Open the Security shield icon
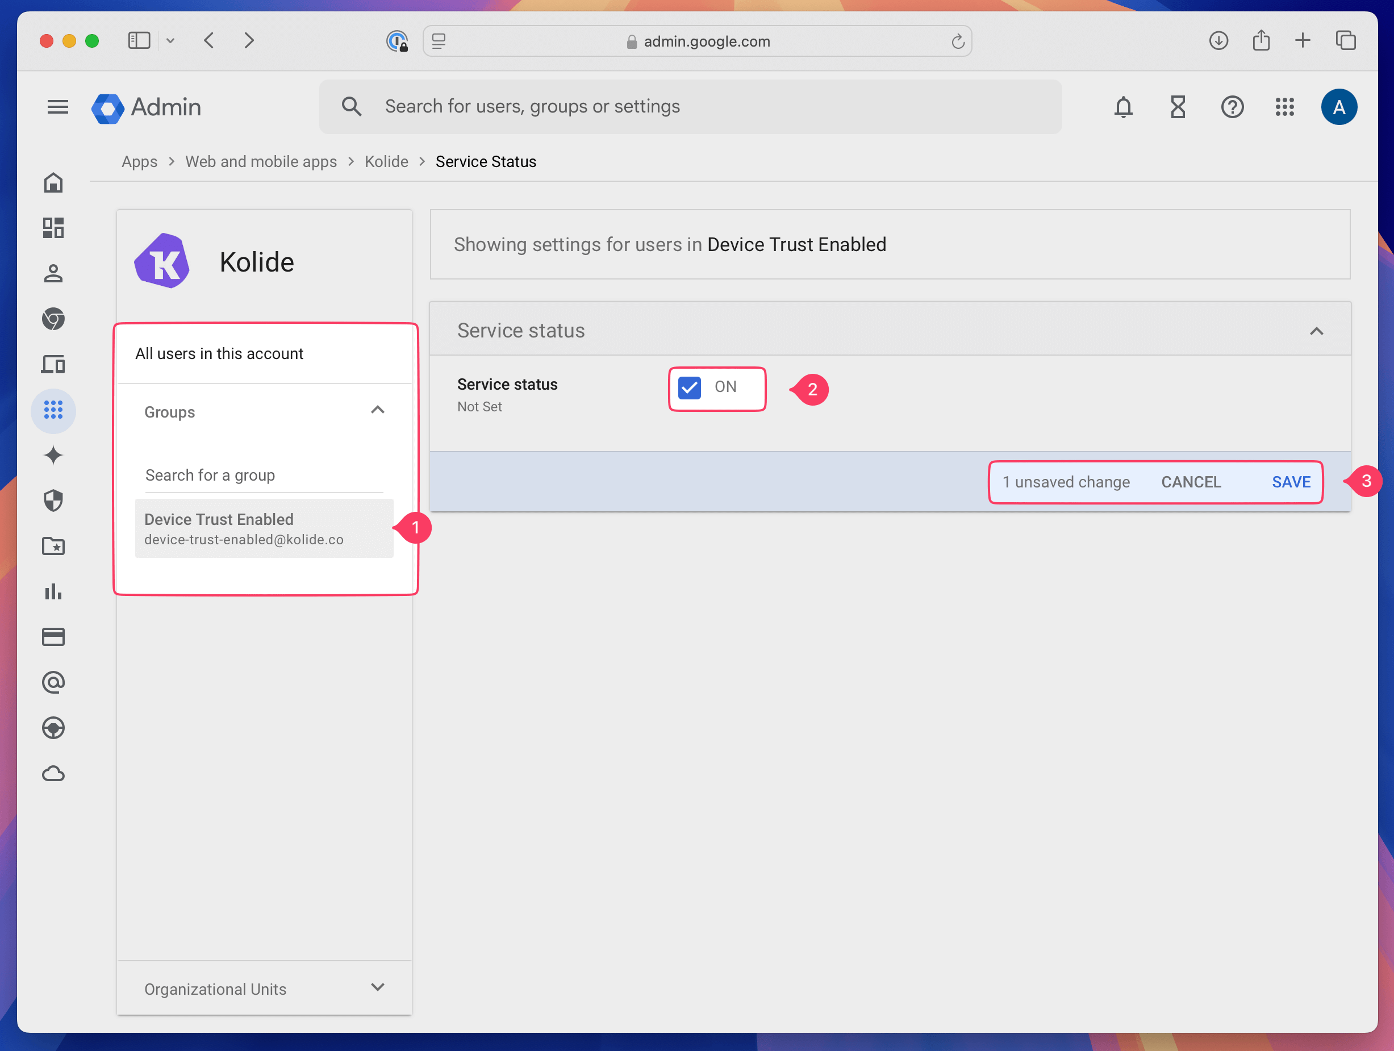This screenshot has height=1051, width=1394. (x=53, y=501)
